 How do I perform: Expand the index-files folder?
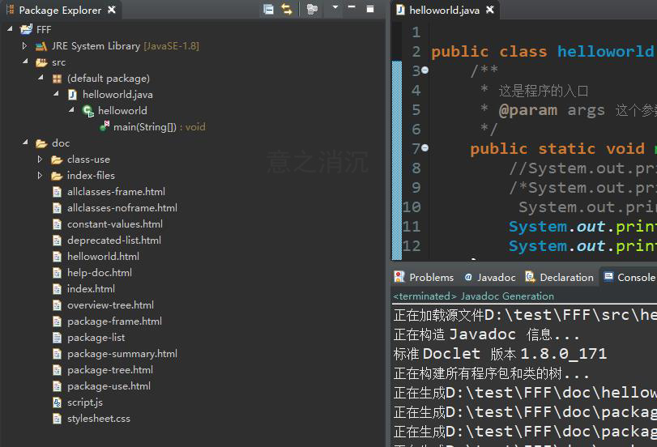tap(40, 176)
